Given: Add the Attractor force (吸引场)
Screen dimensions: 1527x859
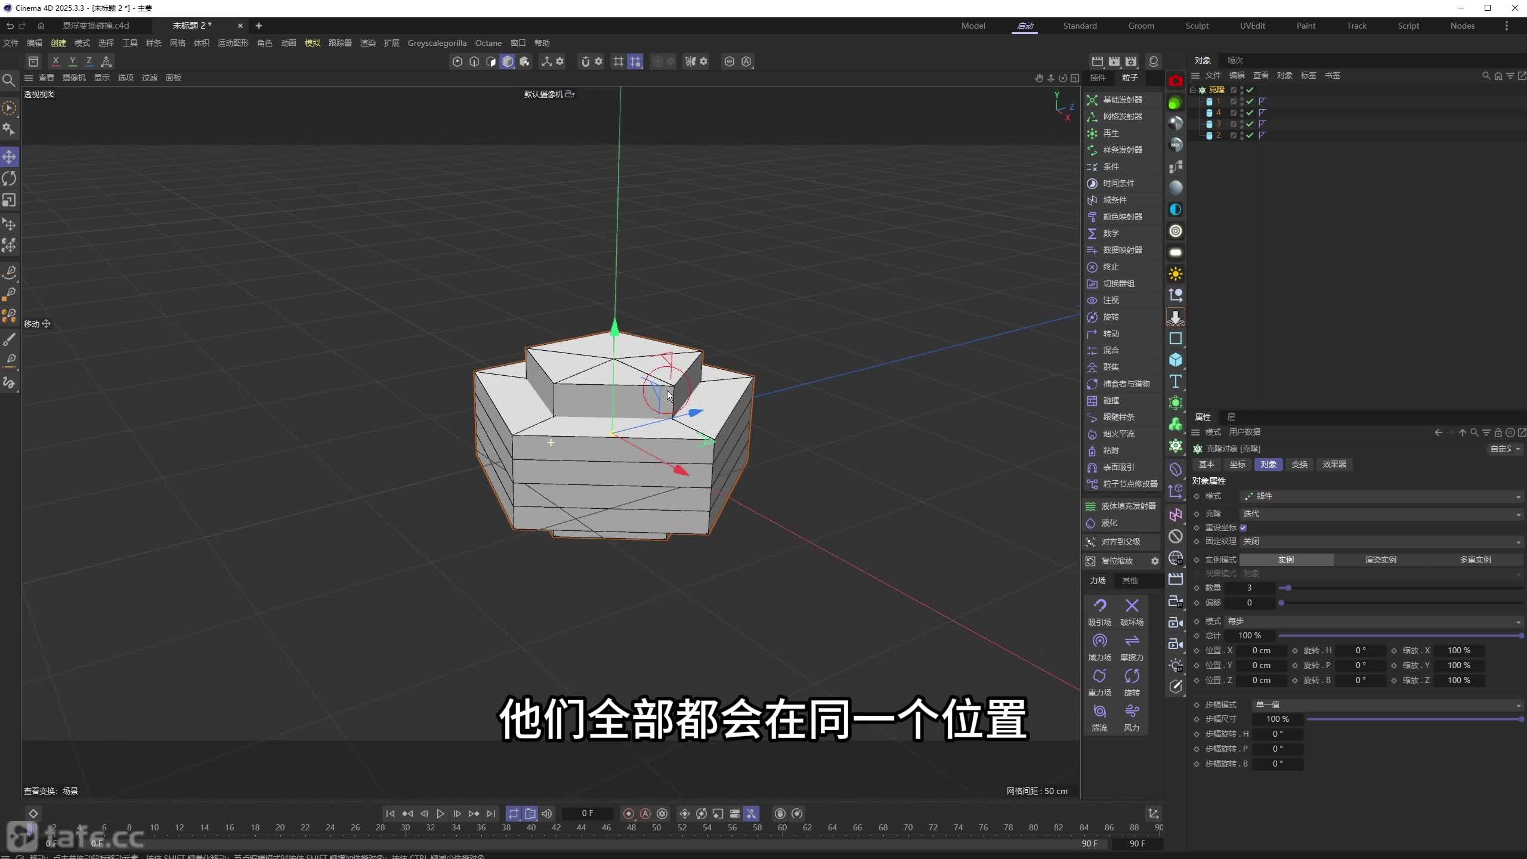Looking at the screenshot, I should tap(1099, 606).
